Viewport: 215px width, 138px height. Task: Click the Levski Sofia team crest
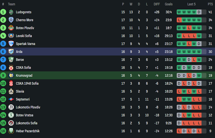pos(11,36)
